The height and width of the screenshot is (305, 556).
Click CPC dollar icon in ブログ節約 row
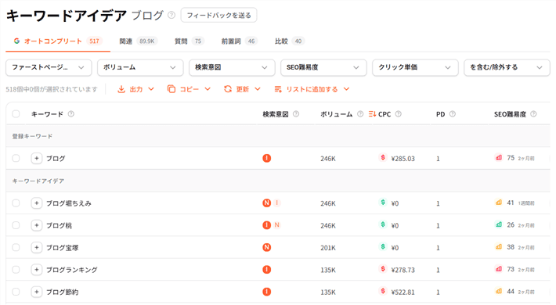pyautogui.click(x=383, y=291)
